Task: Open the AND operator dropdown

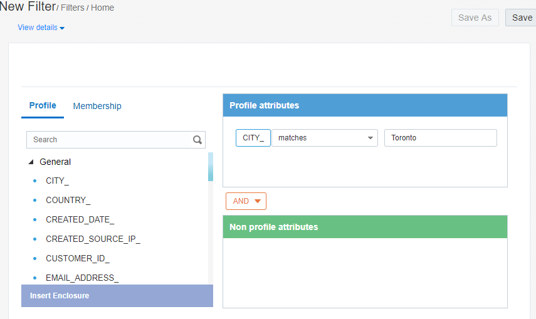Action: [x=246, y=201]
